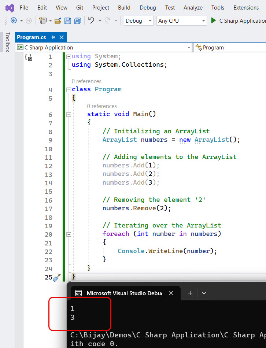This screenshot has width=266, height=348.
Task: Open the Build menu
Action: (124, 8)
